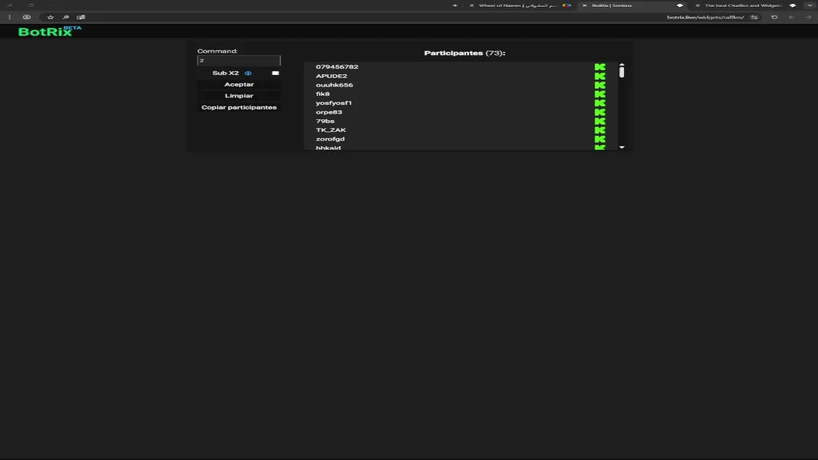
Task: Click Kick icon next to APUDE2
Action: click(x=599, y=76)
